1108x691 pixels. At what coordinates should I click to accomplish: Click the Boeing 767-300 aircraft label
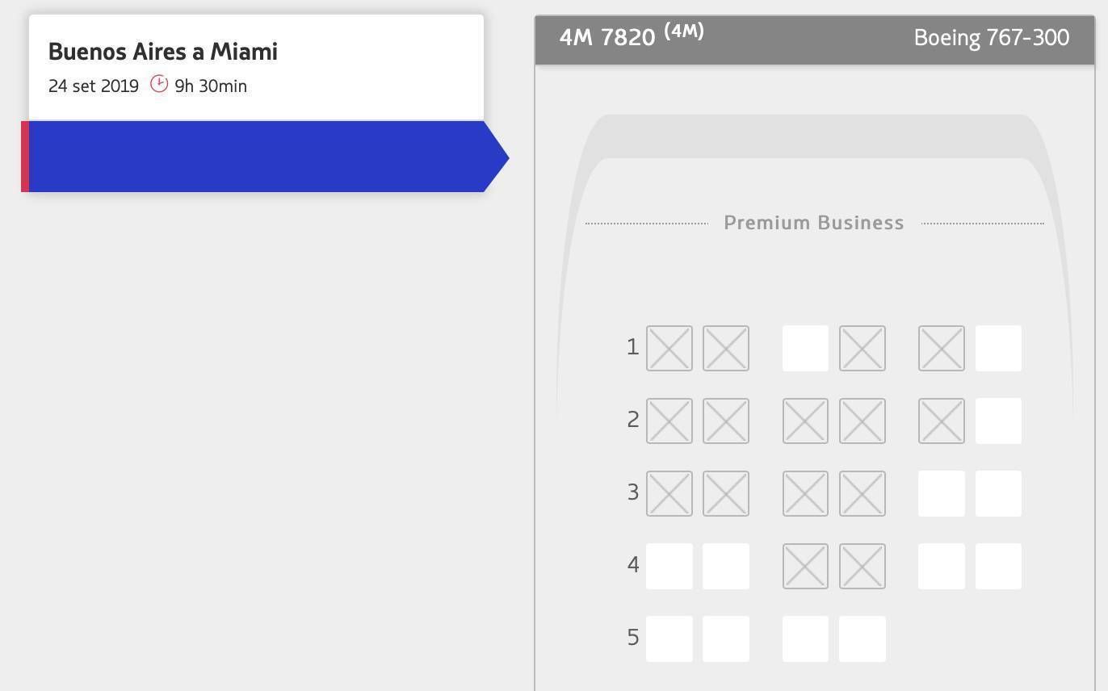[x=992, y=38]
